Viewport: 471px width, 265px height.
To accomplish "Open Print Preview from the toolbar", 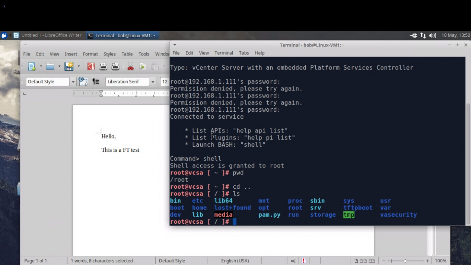I will (x=115, y=67).
